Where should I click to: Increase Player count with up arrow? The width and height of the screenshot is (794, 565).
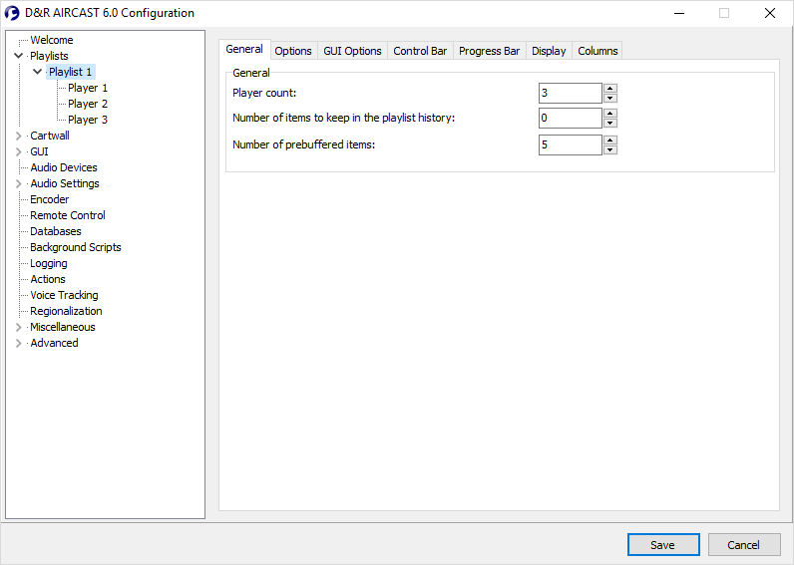click(x=610, y=88)
